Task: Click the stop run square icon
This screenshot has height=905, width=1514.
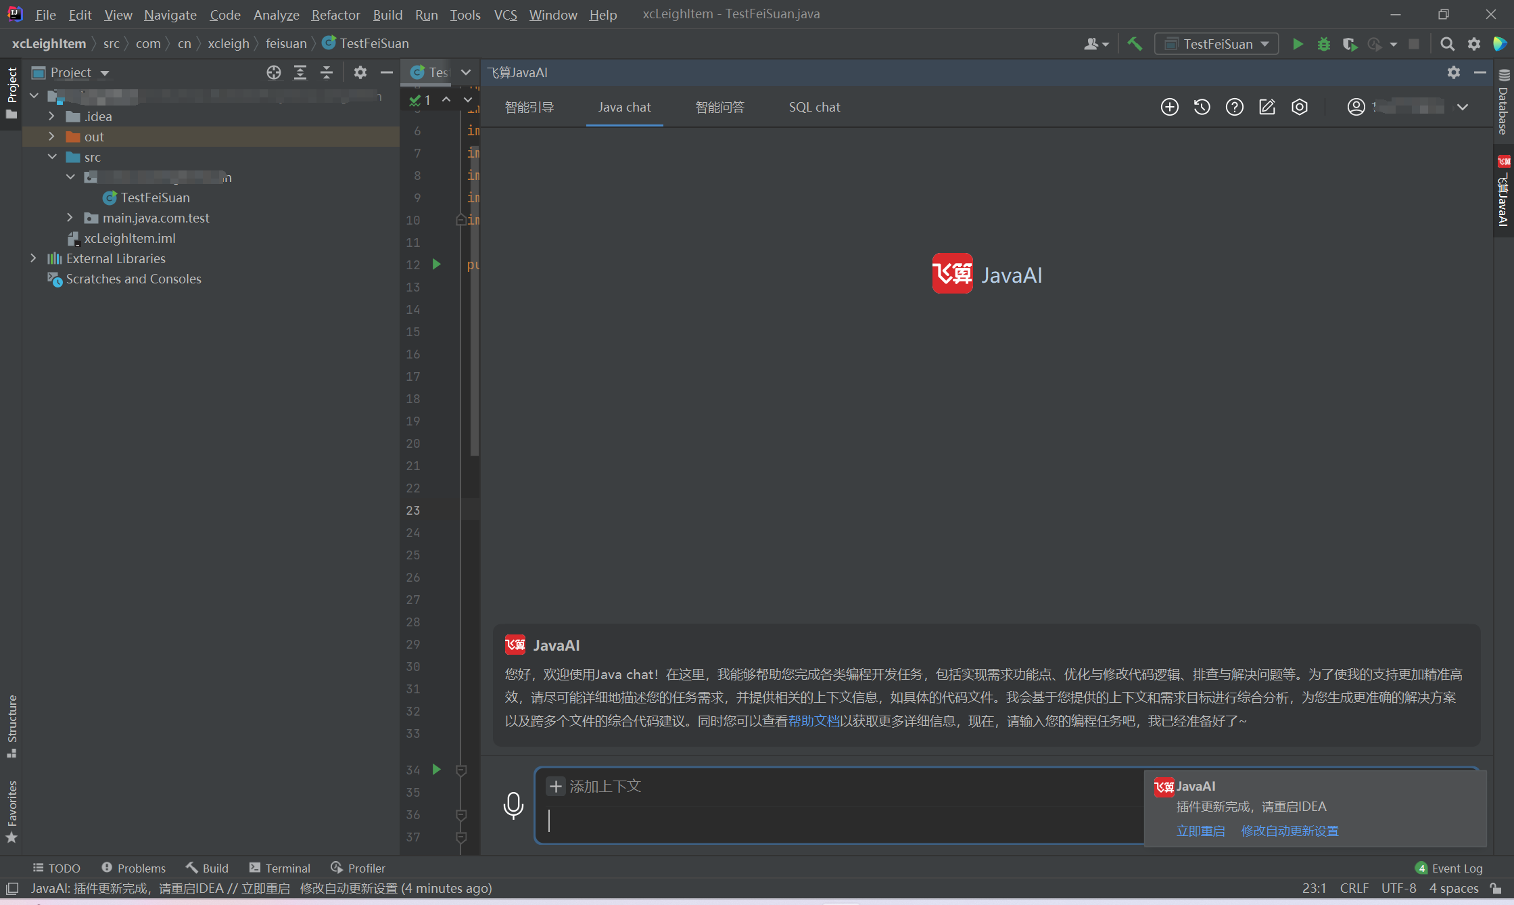Action: pyautogui.click(x=1413, y=44)
